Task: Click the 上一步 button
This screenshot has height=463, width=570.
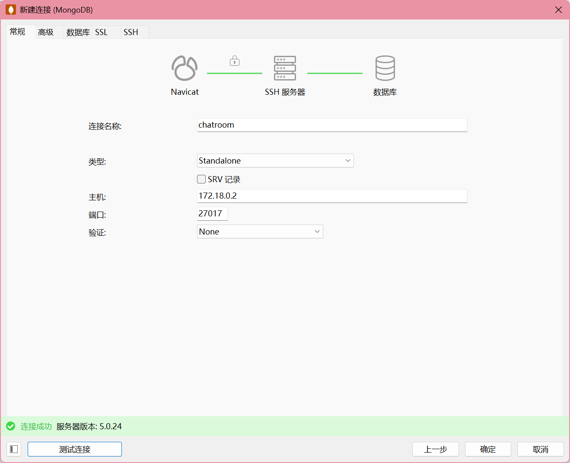Action: coord(436,449)
